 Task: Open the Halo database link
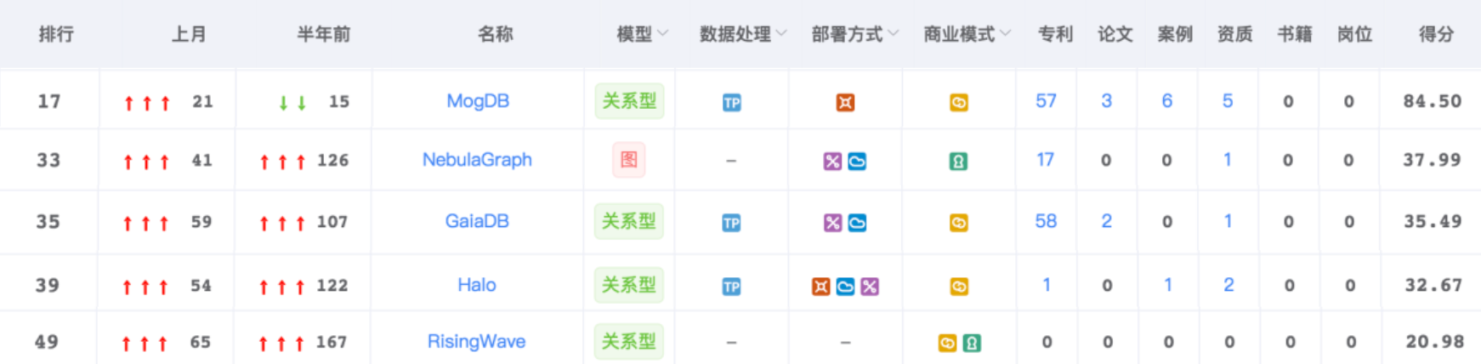point(477,285)
